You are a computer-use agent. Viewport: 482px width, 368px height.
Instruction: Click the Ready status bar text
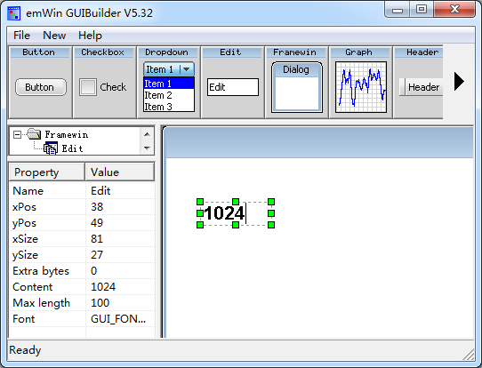pos(25,350)
